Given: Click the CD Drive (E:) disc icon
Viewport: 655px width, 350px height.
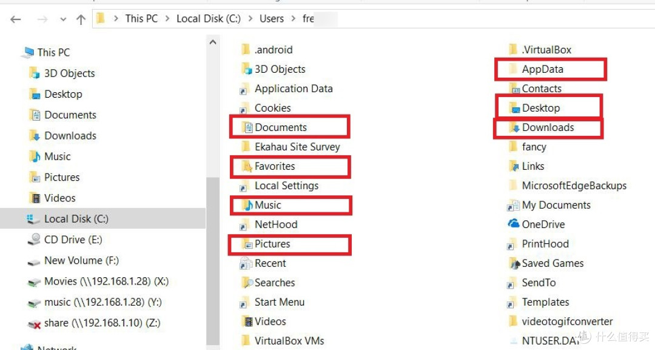Looking at the screenshot, I should (34, 240).
